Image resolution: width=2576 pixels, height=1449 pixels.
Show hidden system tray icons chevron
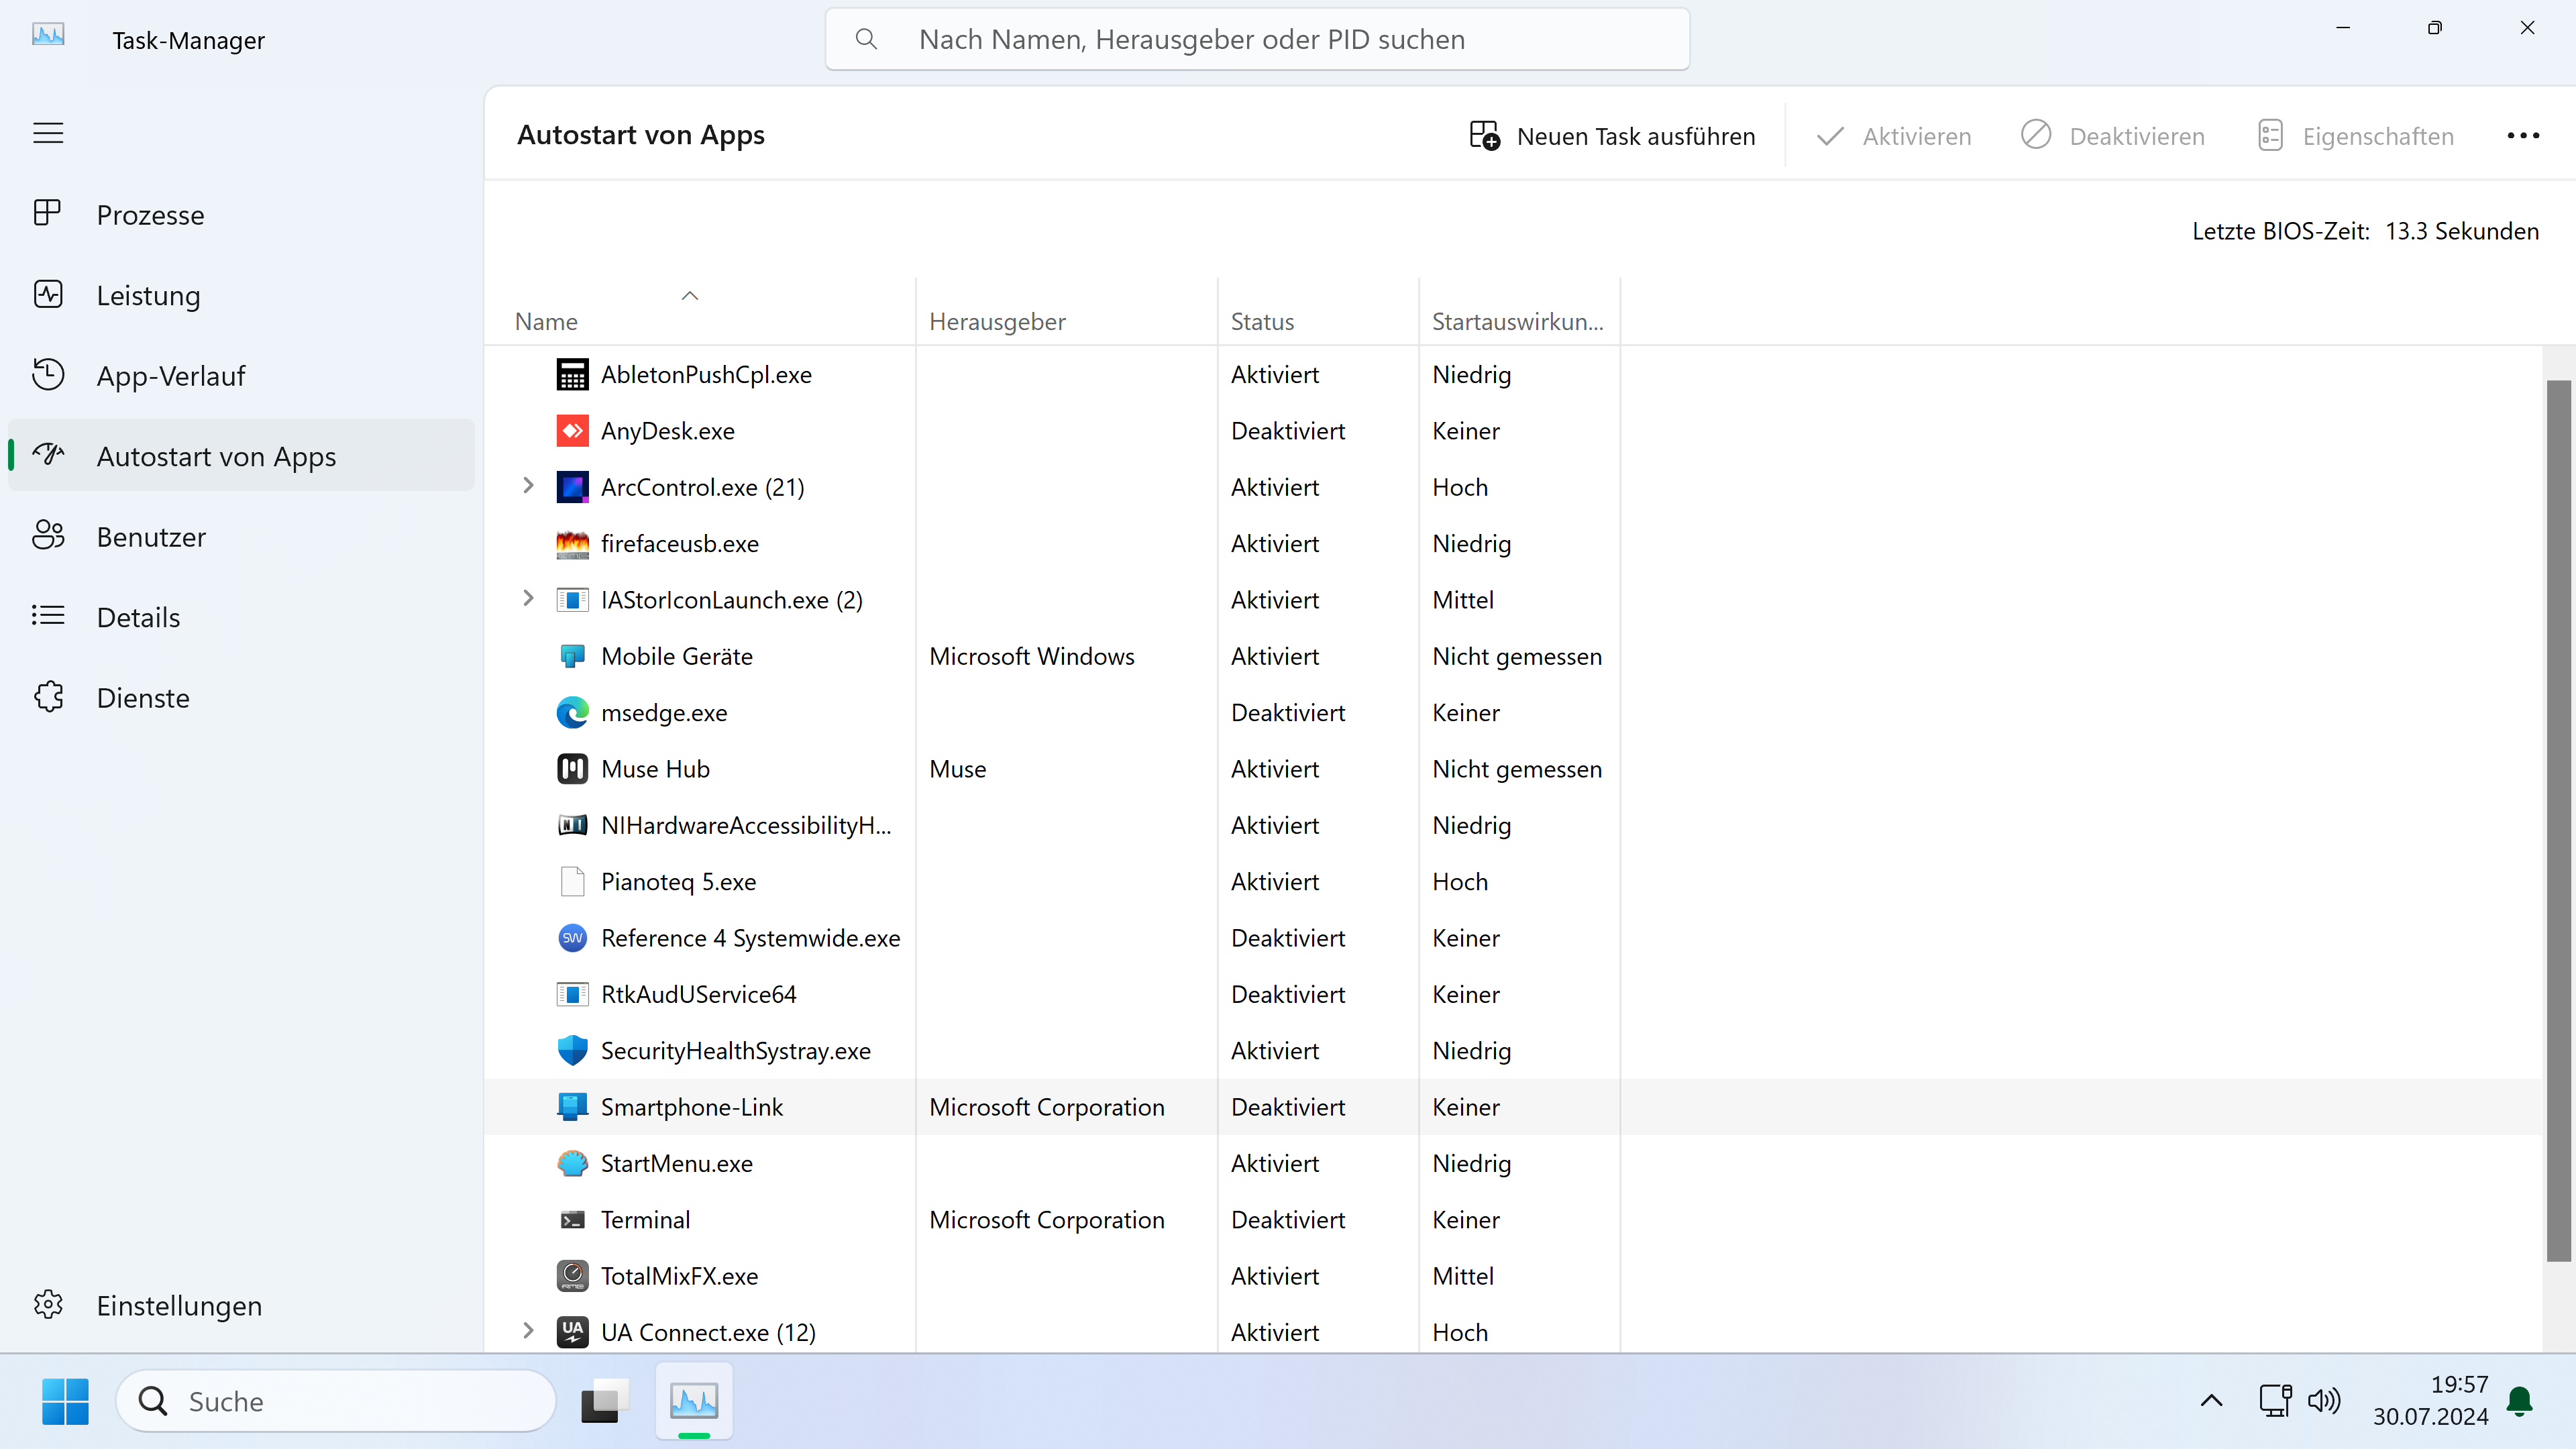[2211, 1401]
